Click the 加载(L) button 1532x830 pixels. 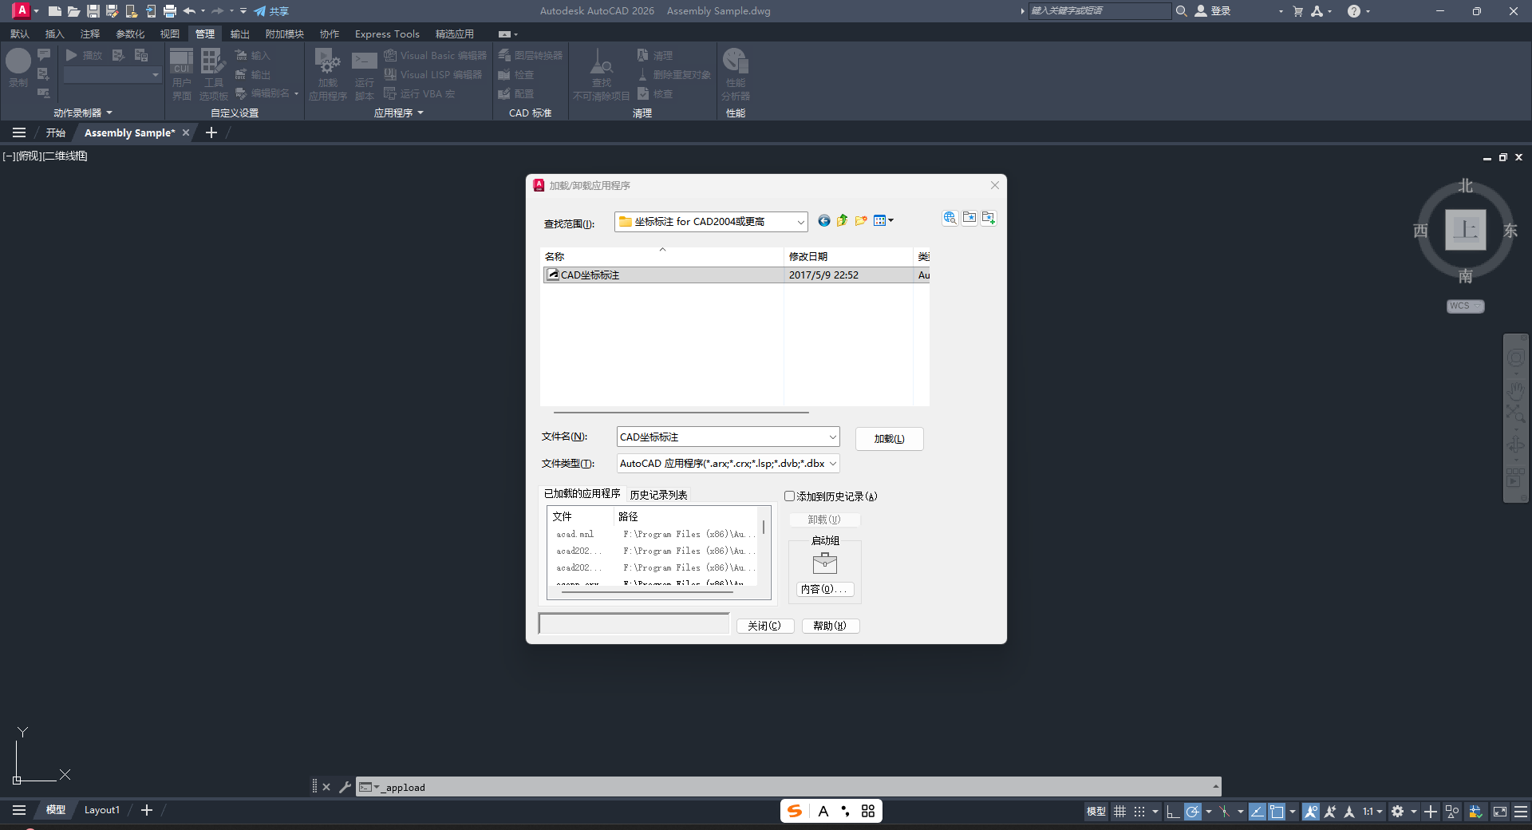pyautogui.click(x=889, y=439)
